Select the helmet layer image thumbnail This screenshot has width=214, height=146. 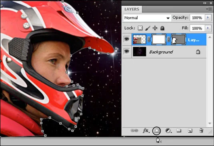(139, 39)
